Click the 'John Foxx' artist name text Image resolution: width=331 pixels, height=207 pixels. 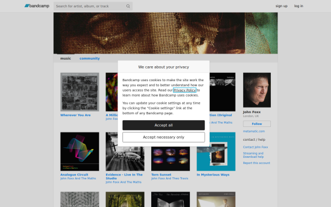point(252,112)
